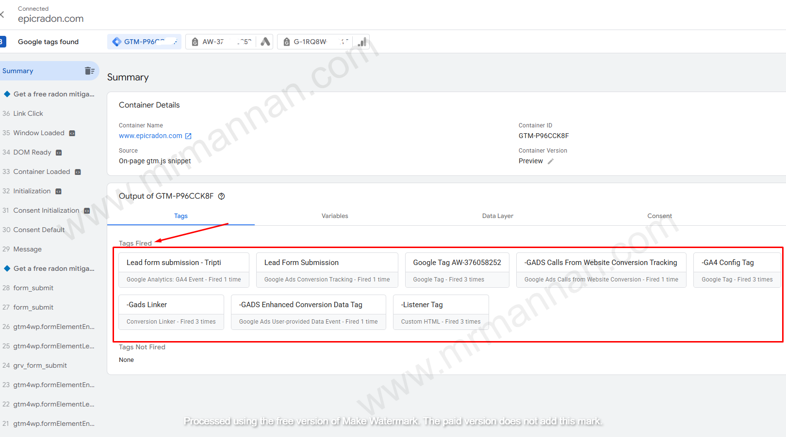Click the code icon next to Window Loaded
This screenshot has width=786, height=437.
[x=72, y=133]
